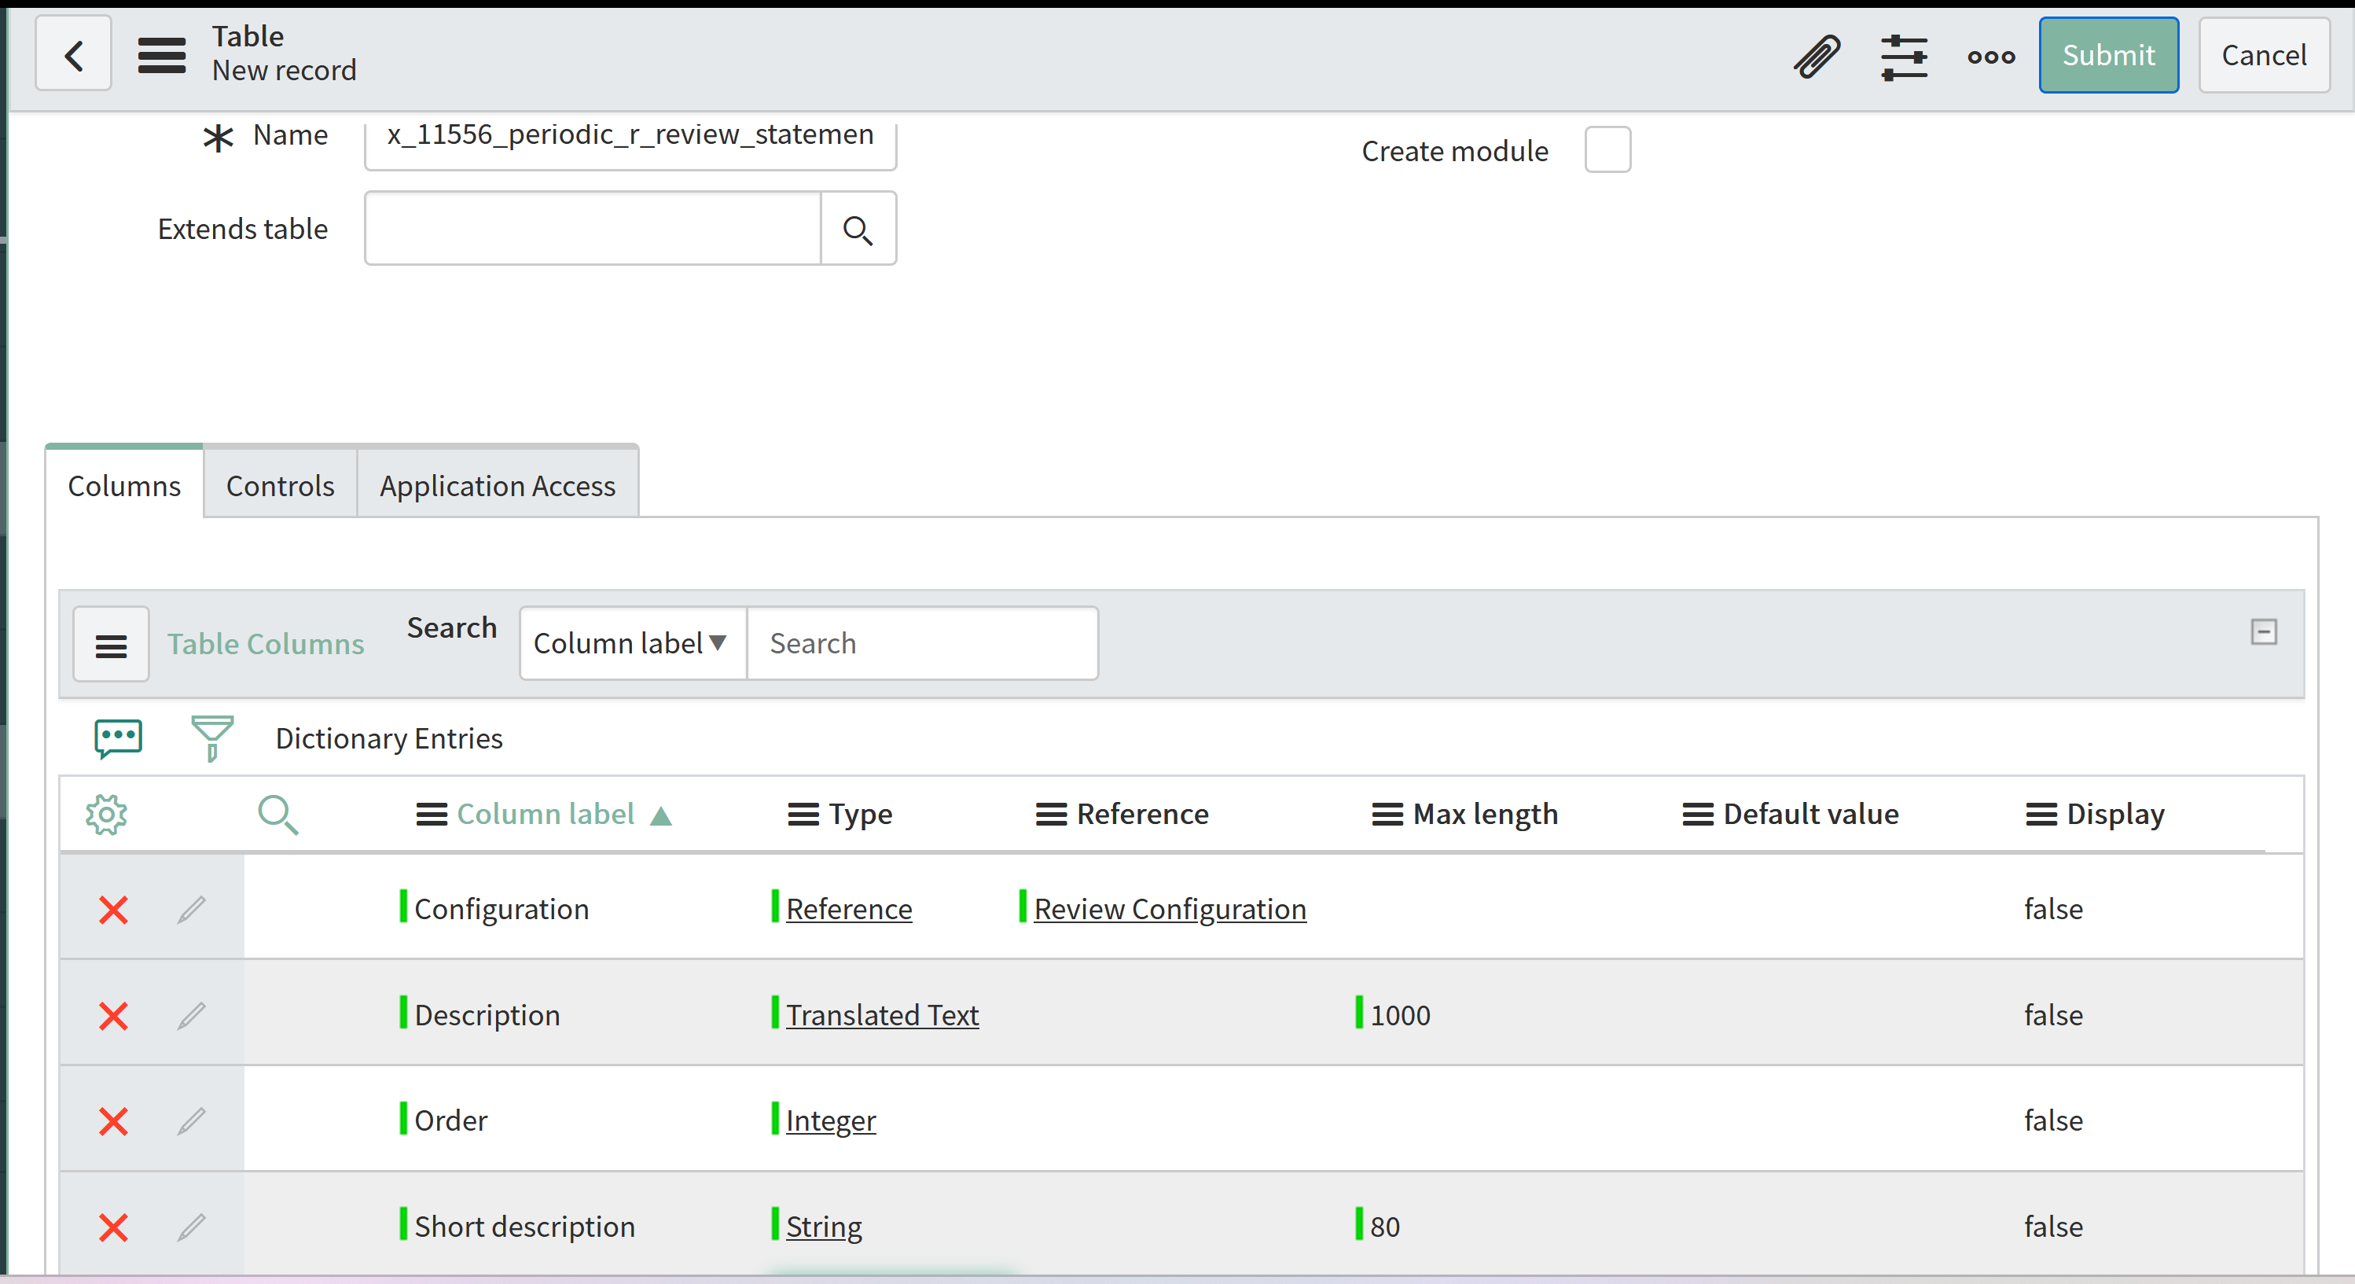Open the list activity stream icon
The image size is (2355, 1284).
(x=118, y=738)
